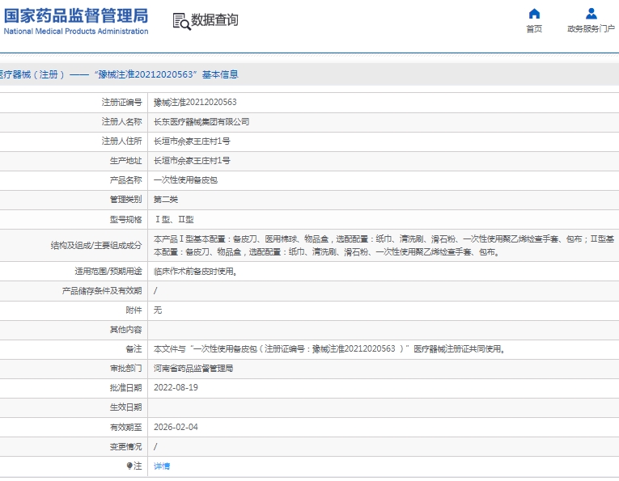Viewport: 619px width, 481px height.
Task: Click the 管理类别 label
Action: coord(125,200)
